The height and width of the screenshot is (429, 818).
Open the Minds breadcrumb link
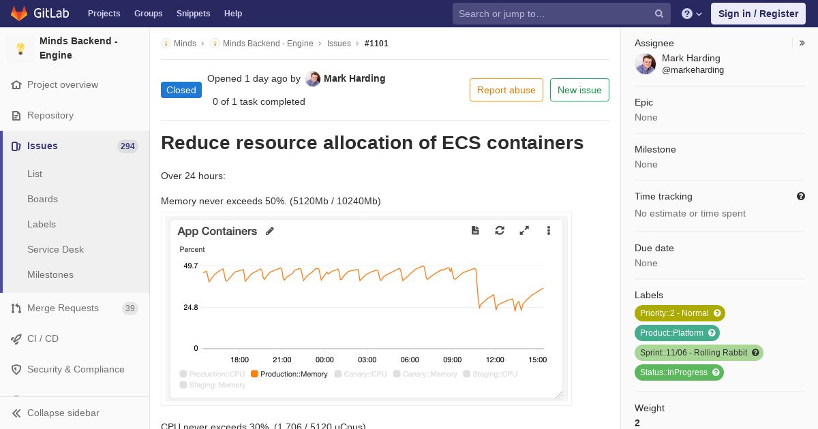click(x=185, y=44)
